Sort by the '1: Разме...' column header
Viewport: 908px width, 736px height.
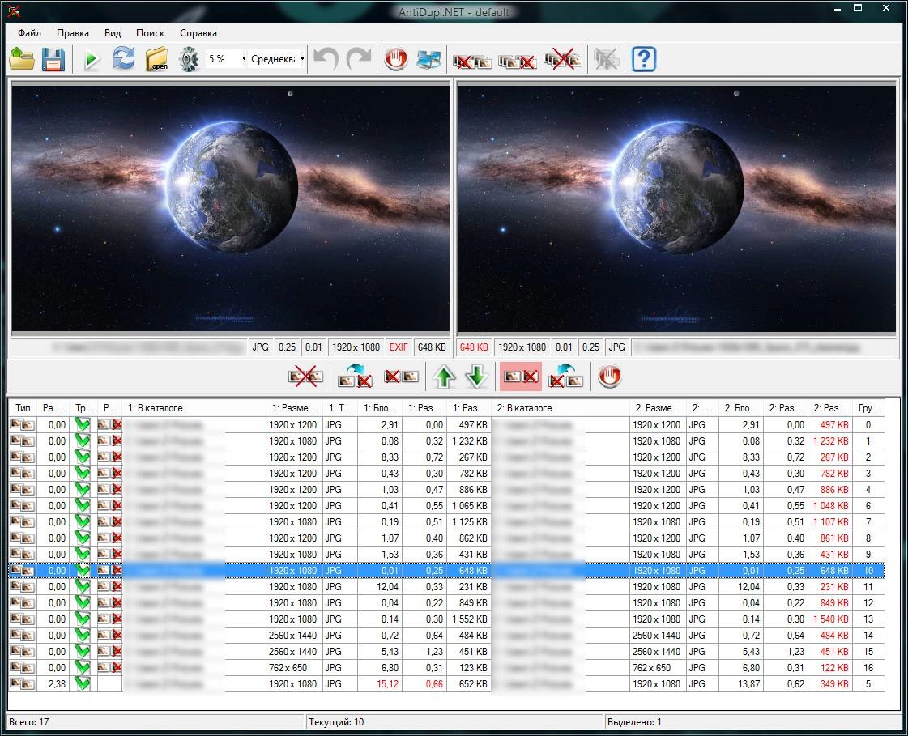pos(294,407)
